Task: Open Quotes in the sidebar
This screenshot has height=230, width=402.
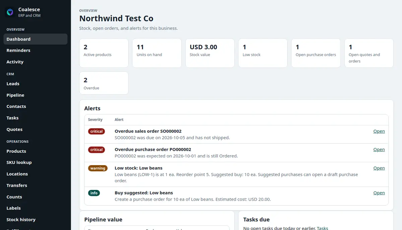Action: [36, 129]
